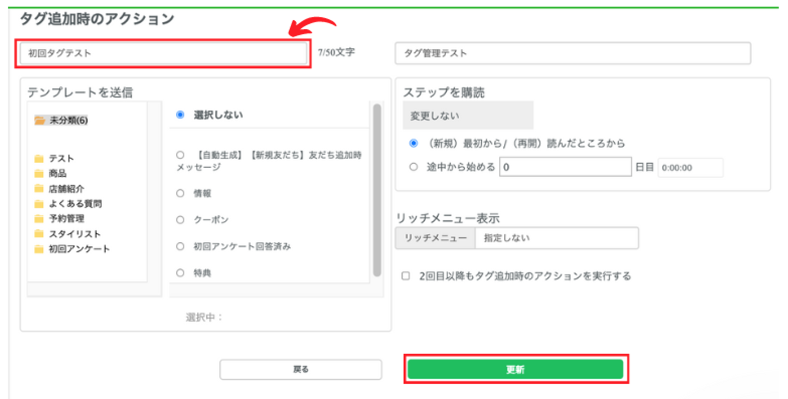Click the テンプレートを送信 heading

[x=80, y=92]
